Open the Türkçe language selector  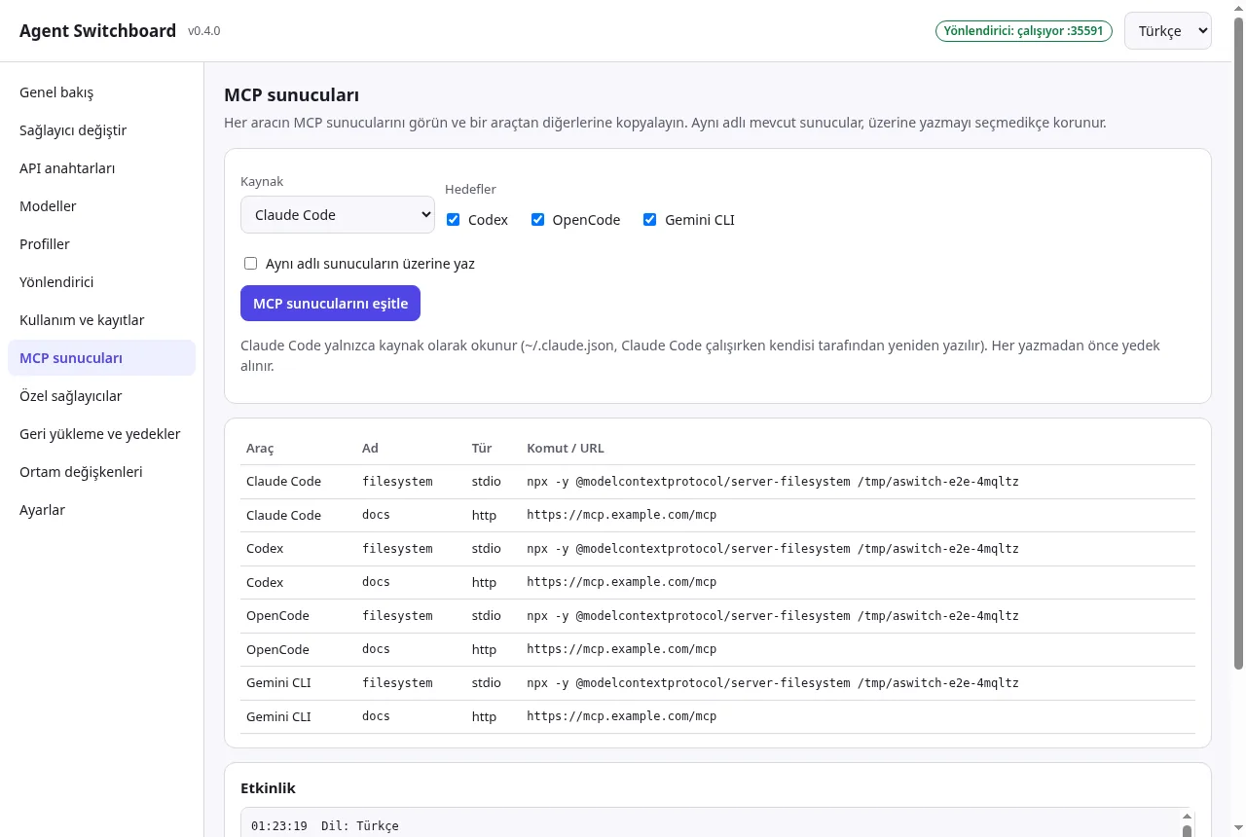click(1168, 30)
